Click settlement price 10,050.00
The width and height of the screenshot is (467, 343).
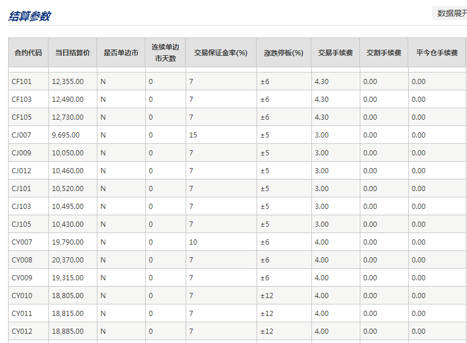(67, 153)
